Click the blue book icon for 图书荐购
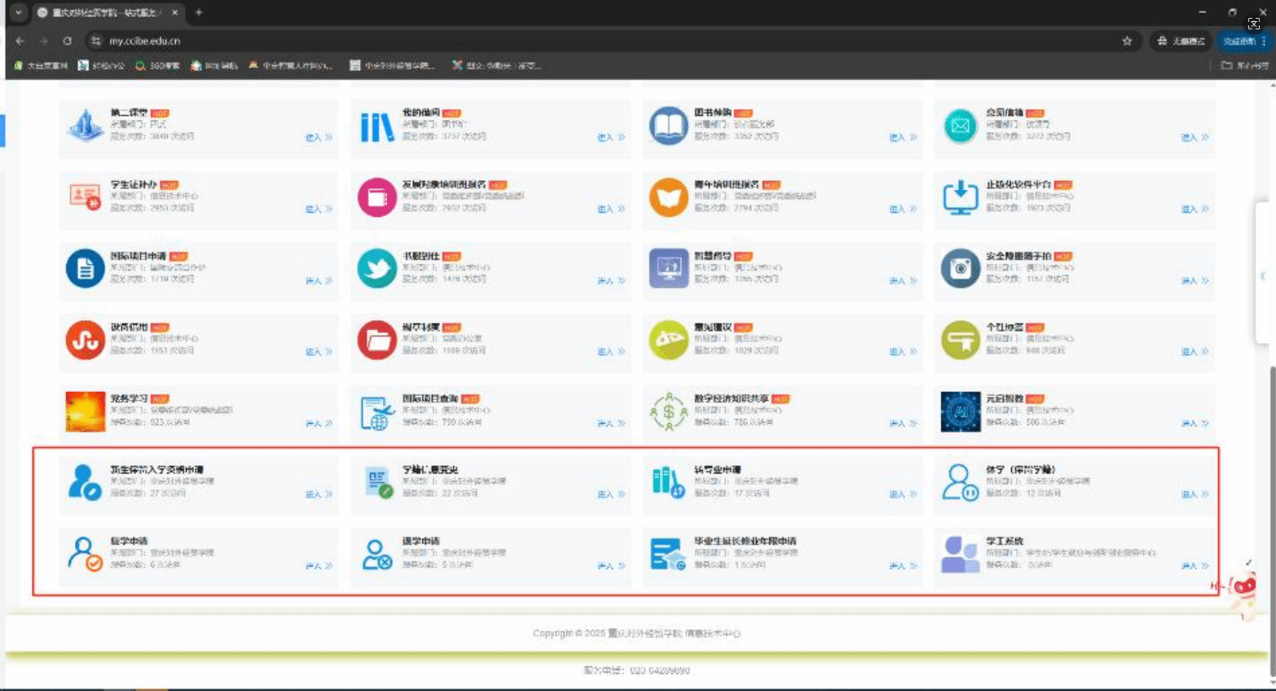Viewport: 1276px width, 691px height. click(668, 126)
